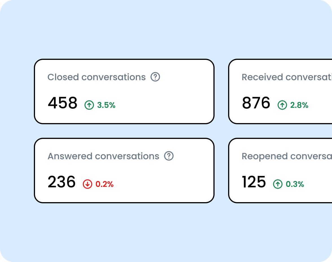Open the Reopened conversations card heading
This screenshot has width=332, height=262.
click(x=287, y=156)
